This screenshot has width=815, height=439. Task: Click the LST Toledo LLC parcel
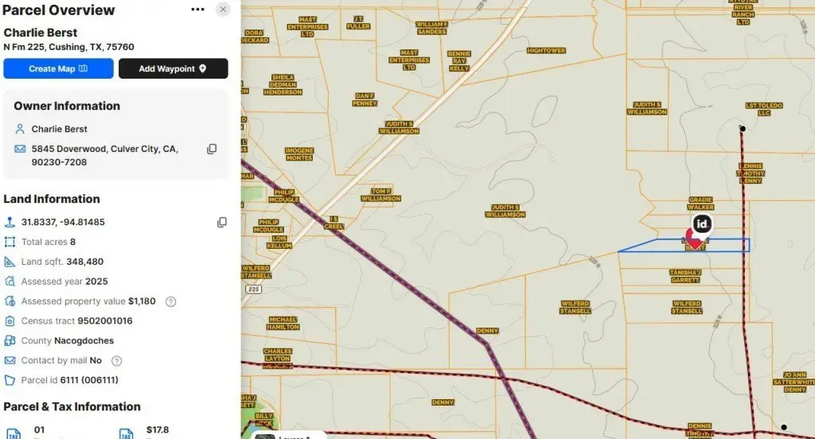click(758, 109)
